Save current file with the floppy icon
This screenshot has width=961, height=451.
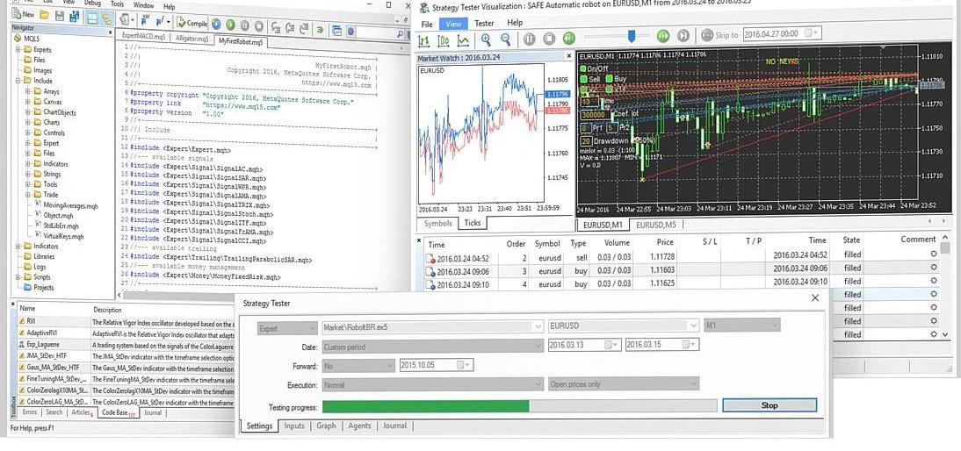[60, 15]
